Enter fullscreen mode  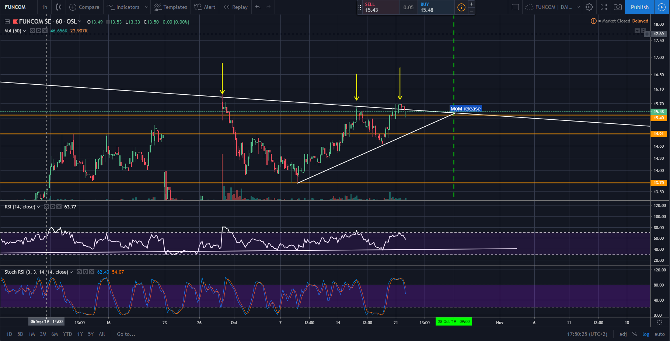pos(604,7)
